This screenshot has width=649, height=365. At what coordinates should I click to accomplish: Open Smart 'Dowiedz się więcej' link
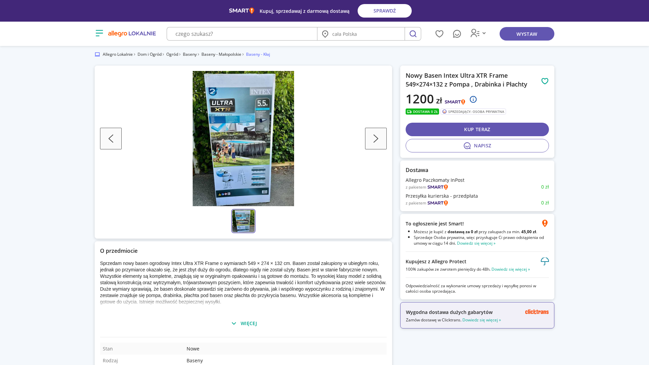pos(476,243)
